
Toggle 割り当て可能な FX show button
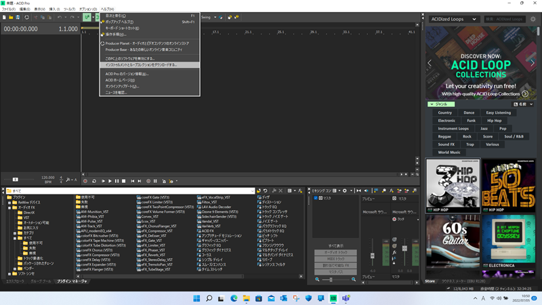coord(335,266)
